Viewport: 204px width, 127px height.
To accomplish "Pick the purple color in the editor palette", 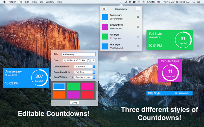I will click(x=73, y=95).
